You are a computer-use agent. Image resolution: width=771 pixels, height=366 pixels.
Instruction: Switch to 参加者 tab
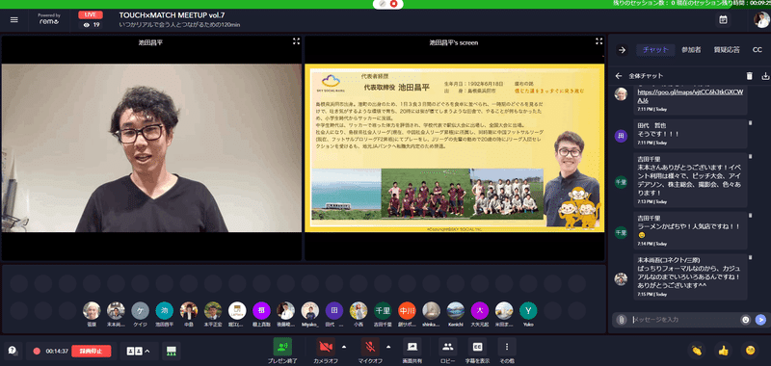coord(691,50)
